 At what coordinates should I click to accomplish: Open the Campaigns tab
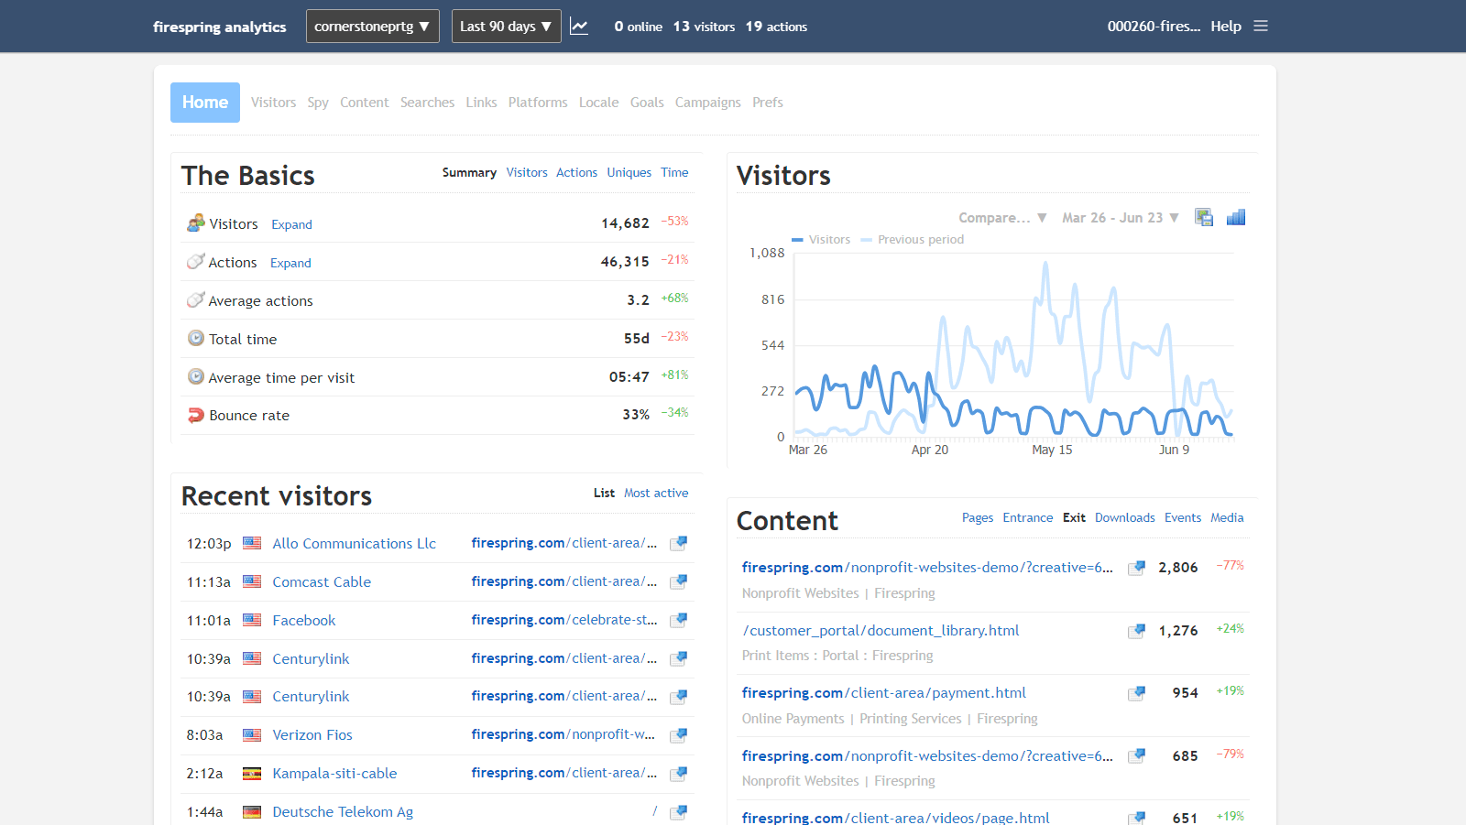707,102
